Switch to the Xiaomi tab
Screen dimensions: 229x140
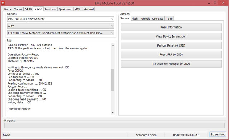(18, 9)
